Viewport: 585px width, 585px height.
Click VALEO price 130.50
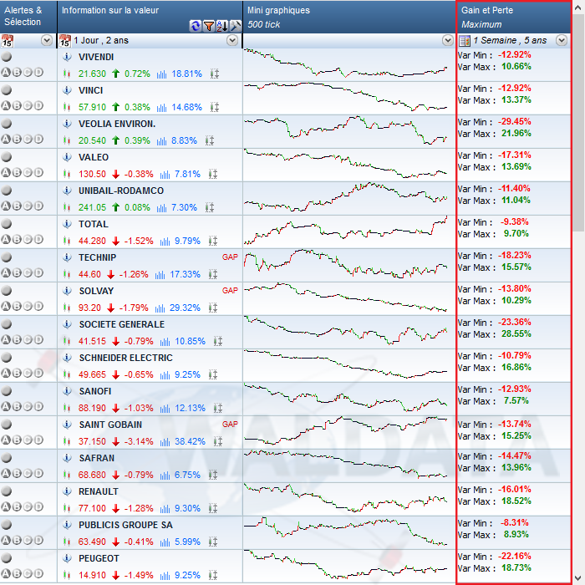[x=92, y=174]
